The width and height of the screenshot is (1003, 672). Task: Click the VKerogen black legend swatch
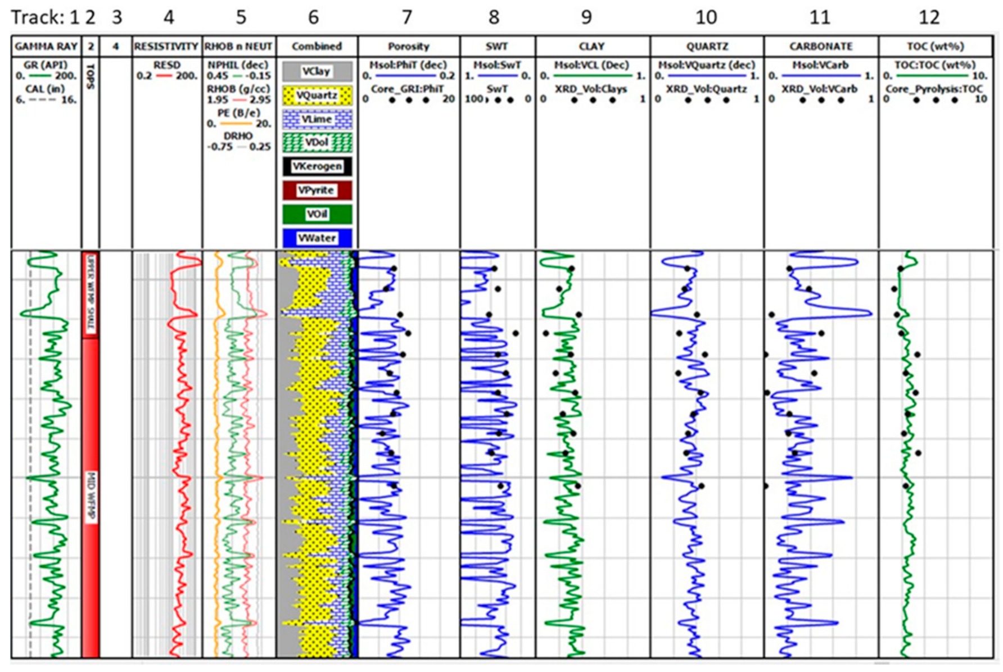point(317,166)
